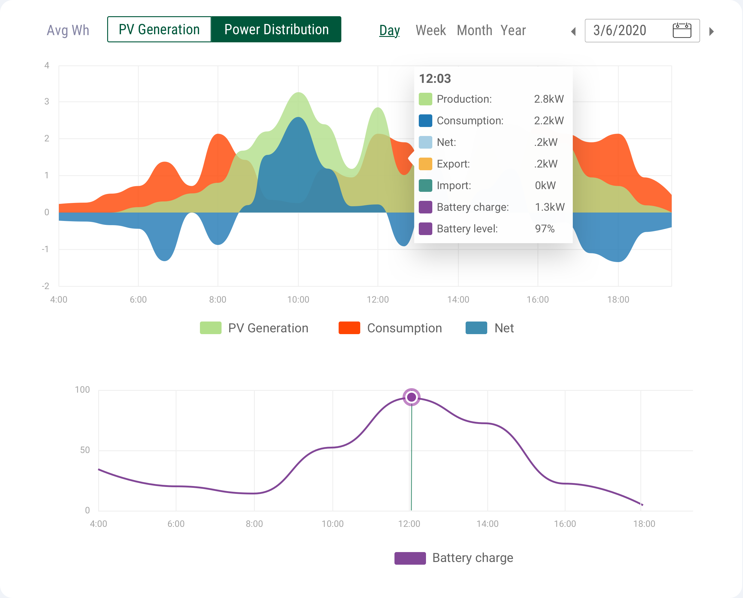Click the 3/6/2020 date field
Viewport: 743px width, 598px height.
(x=642, y=30)
